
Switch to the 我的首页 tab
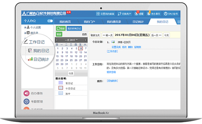(x=65, y=22)
